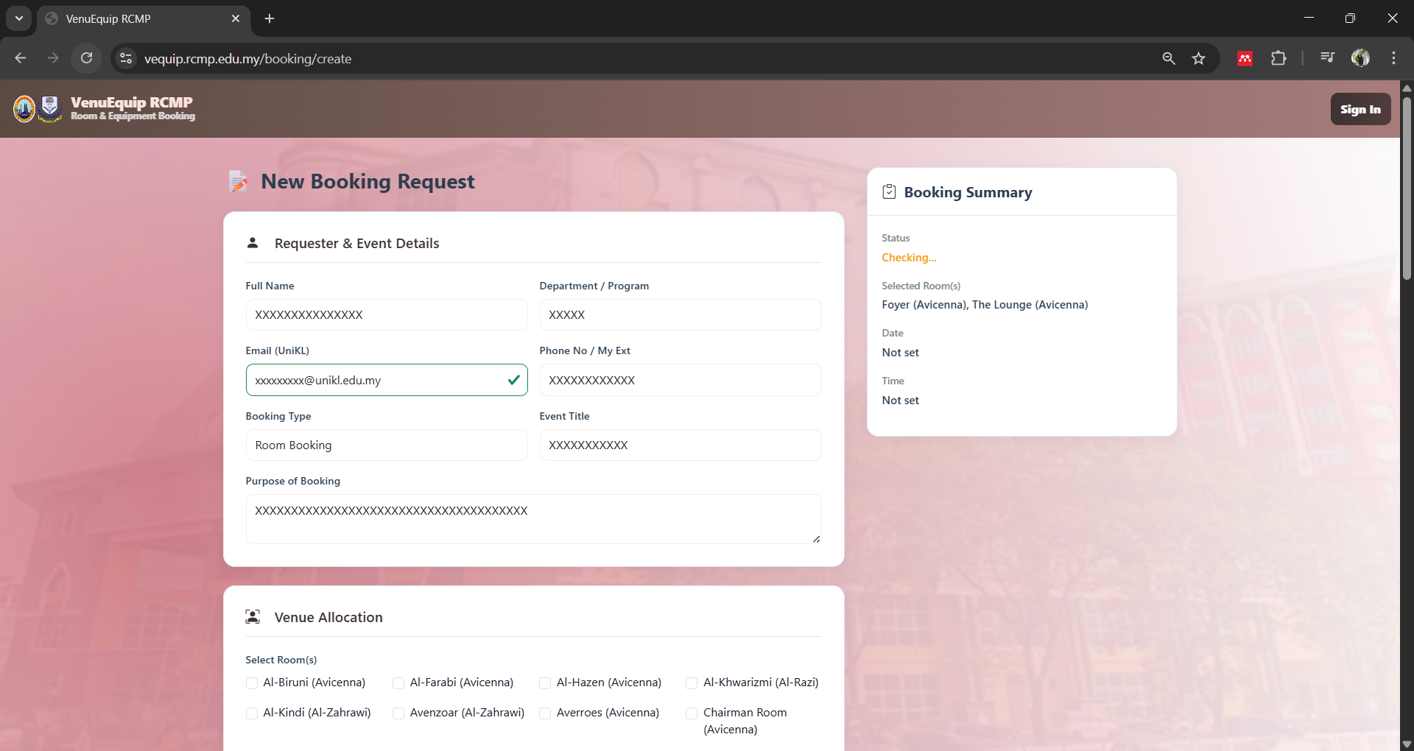Go back to the previous page
1414x751 pixels.
coord(21,58)
